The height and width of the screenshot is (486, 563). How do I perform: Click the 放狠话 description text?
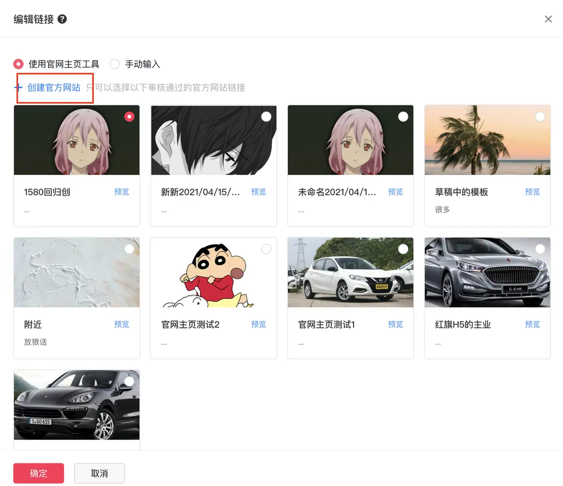pyautogui.click(x=36, y=342)
